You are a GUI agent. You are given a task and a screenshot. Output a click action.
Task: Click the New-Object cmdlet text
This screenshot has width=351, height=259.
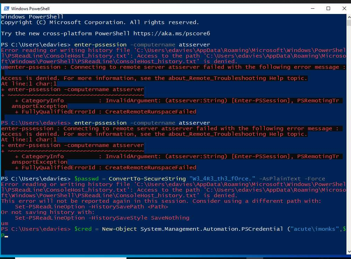click(119, 229)
